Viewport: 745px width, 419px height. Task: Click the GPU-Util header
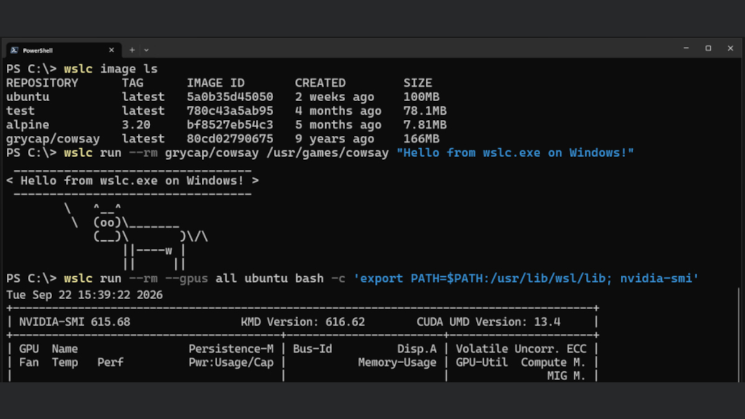[482, 363]
